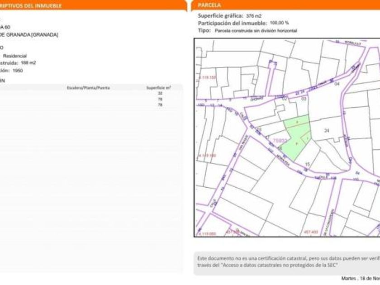The height and width of the screenshot is (285, 380).
Task: Click the Participación del inmueble 100,00 % value
Action: [279, 23]
